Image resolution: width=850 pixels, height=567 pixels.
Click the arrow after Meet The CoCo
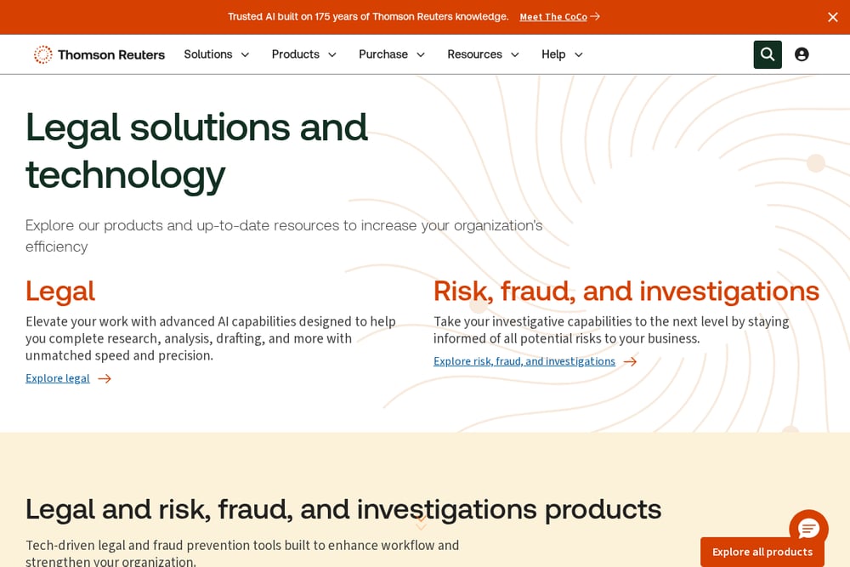point(595,17)
